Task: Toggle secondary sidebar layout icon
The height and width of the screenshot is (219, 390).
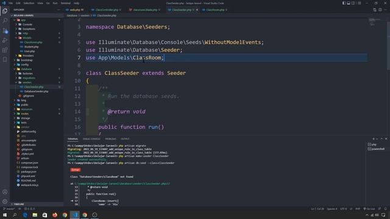Action: 353,3
